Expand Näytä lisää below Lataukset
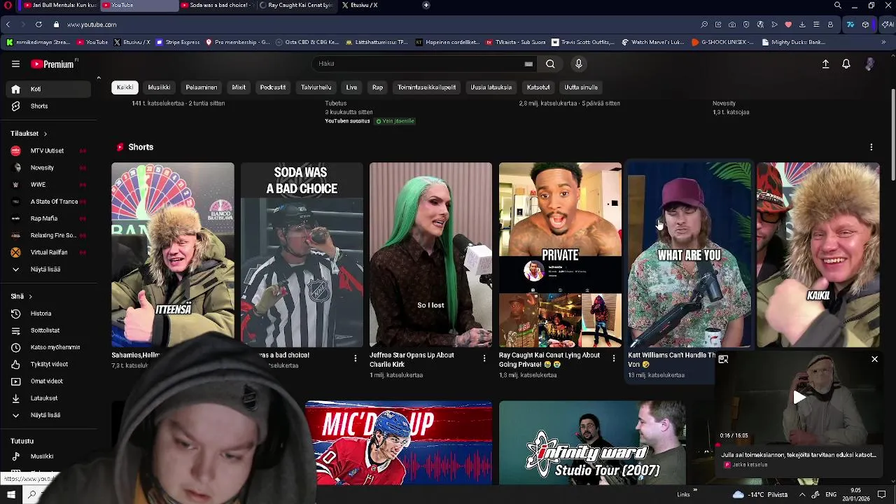This screenshot has height=504, width=896. tap(46, 415)
